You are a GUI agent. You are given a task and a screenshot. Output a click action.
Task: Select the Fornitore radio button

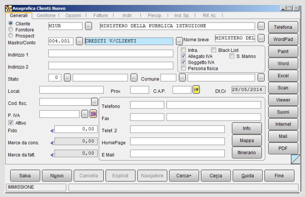tap(11, 29)
